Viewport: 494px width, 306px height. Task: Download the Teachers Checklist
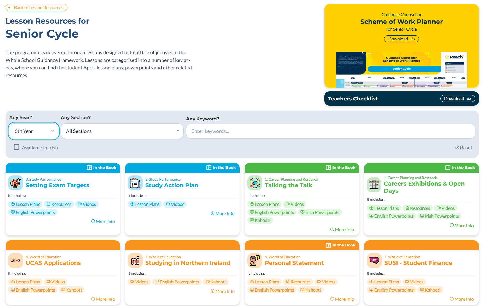[x=457, y=99]
